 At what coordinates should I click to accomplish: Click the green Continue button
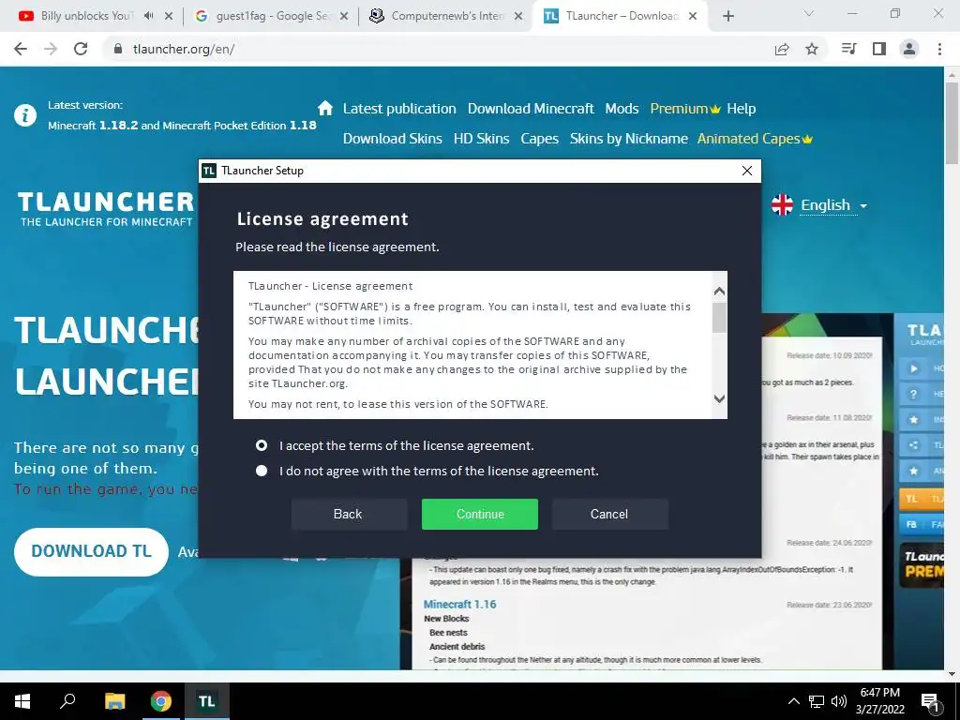(x=479, y=515)
